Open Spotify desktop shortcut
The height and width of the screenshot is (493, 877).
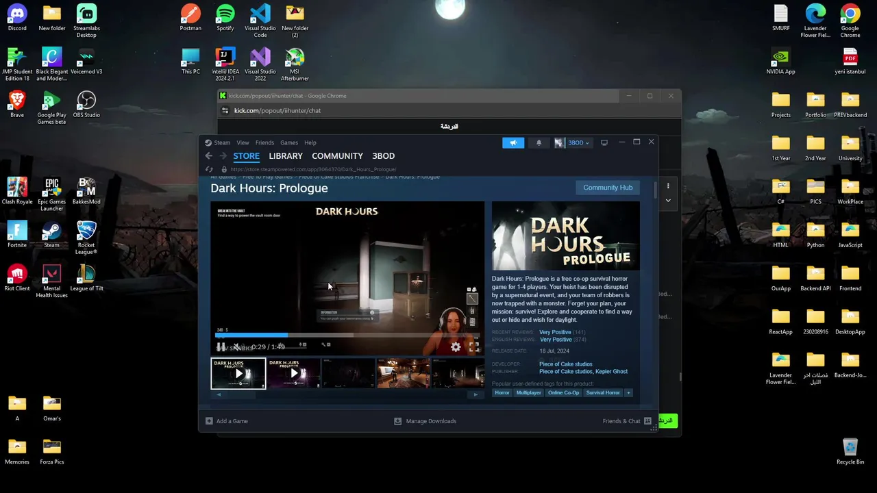(225, 18)
